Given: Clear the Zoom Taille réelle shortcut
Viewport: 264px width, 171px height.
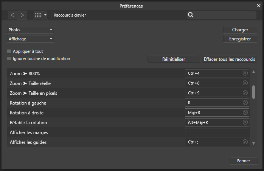Looking at the screenshot, I should coord(245,83).
